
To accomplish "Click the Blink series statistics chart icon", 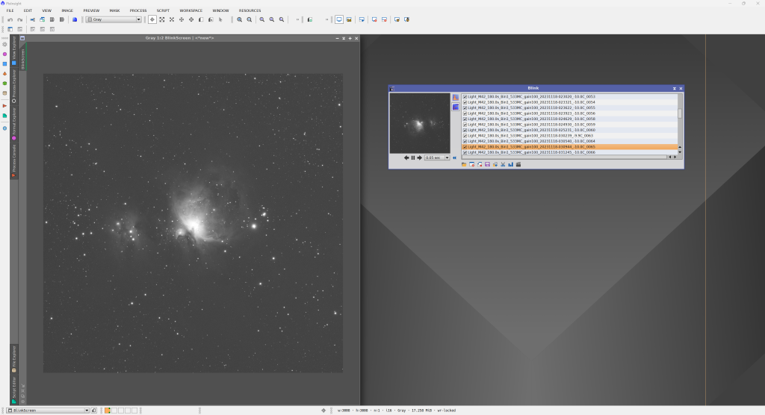I will coord(511,164).
